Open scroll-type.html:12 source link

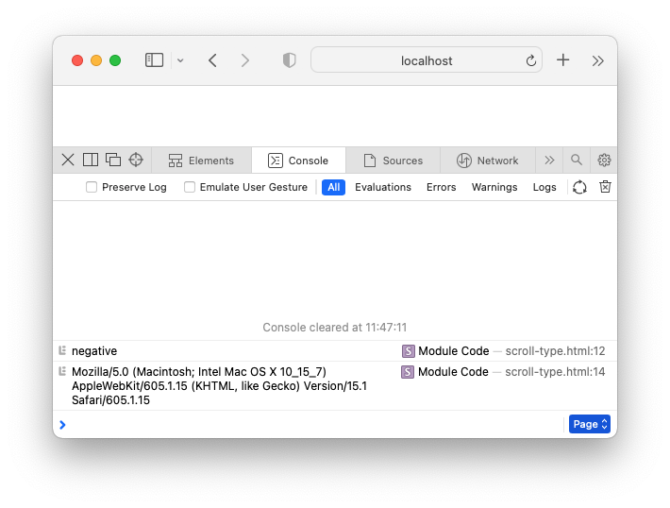coord(555,351)
